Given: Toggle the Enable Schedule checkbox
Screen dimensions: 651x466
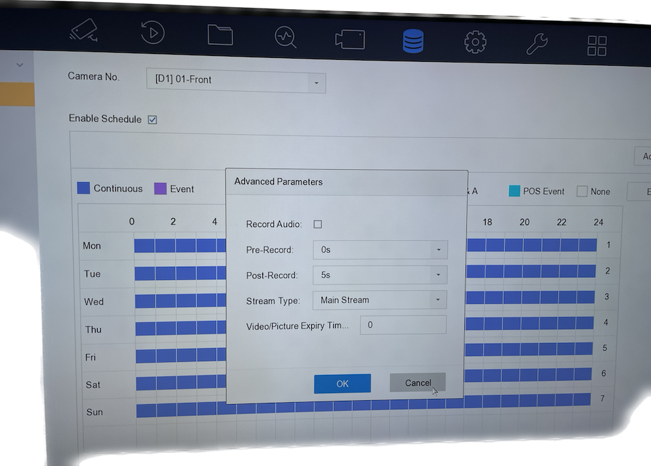Looking at the screenshot, I should 152,120.
